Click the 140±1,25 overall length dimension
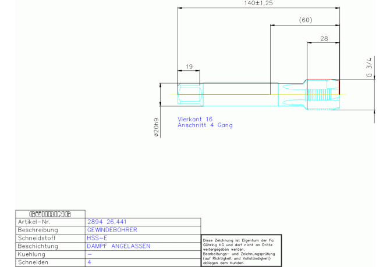Viewport: 390px width, 267px height. pyautogui.click(x=259, y=3)
